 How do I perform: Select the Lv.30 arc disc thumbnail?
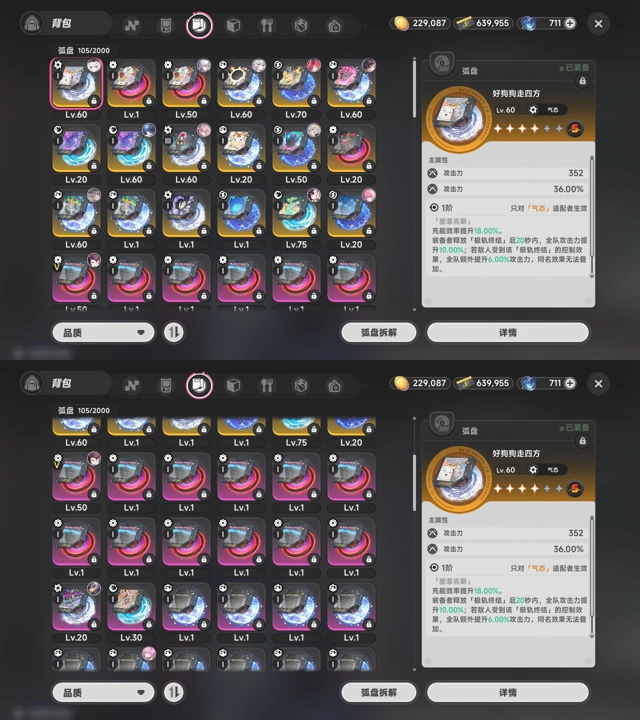(131, 606)
